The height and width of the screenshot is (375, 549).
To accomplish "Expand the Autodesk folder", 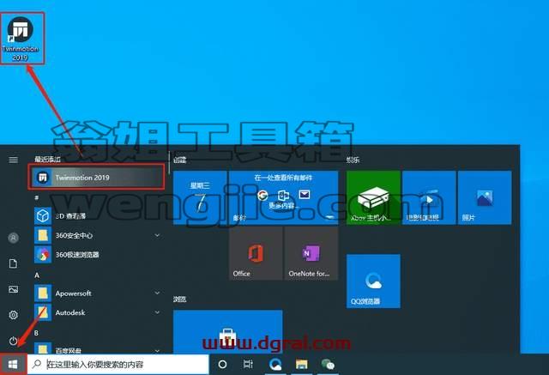I will [x=98, y=312].
